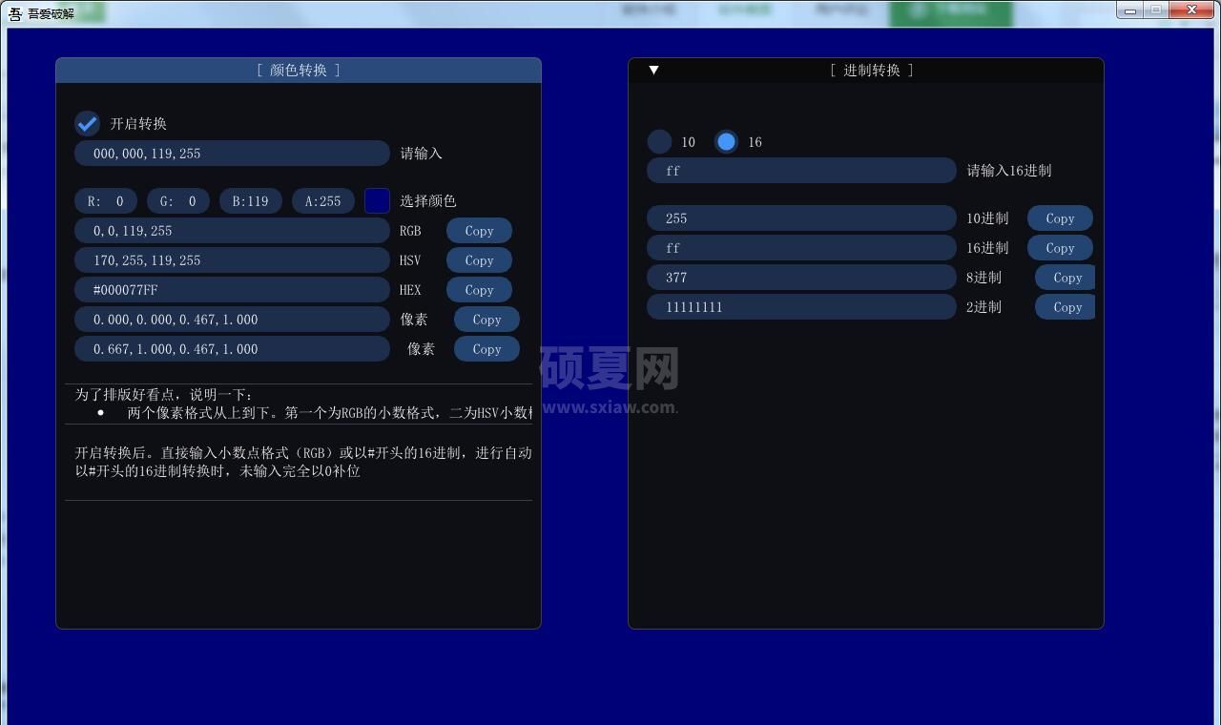Click the 16进制 result field showing ff

(801, 248)
